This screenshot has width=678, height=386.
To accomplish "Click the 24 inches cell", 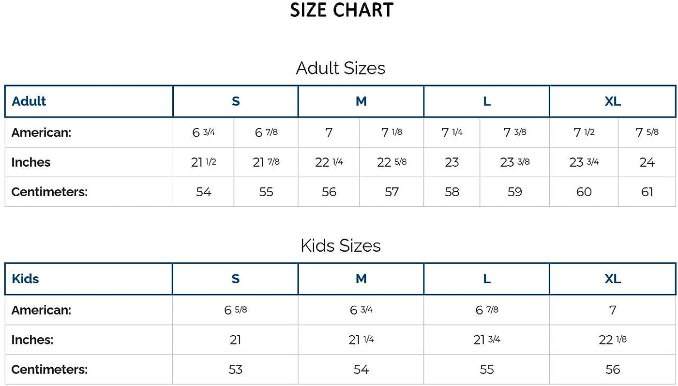I will coord(647,162).
